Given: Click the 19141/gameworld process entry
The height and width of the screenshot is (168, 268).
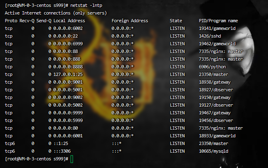Looking at the screenshot, I should pyautogui.click(x=217, y=28).
